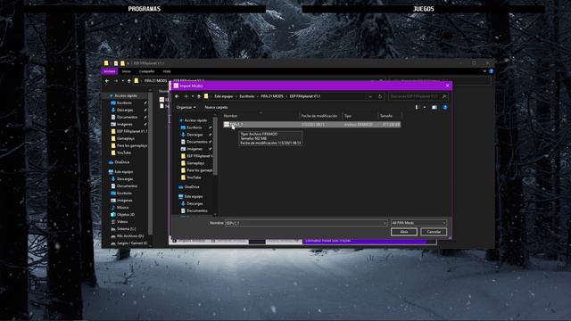The image size is (571, 321).
Task: Select OneDrive in Explorer sidebar
Action: [121, 162]
